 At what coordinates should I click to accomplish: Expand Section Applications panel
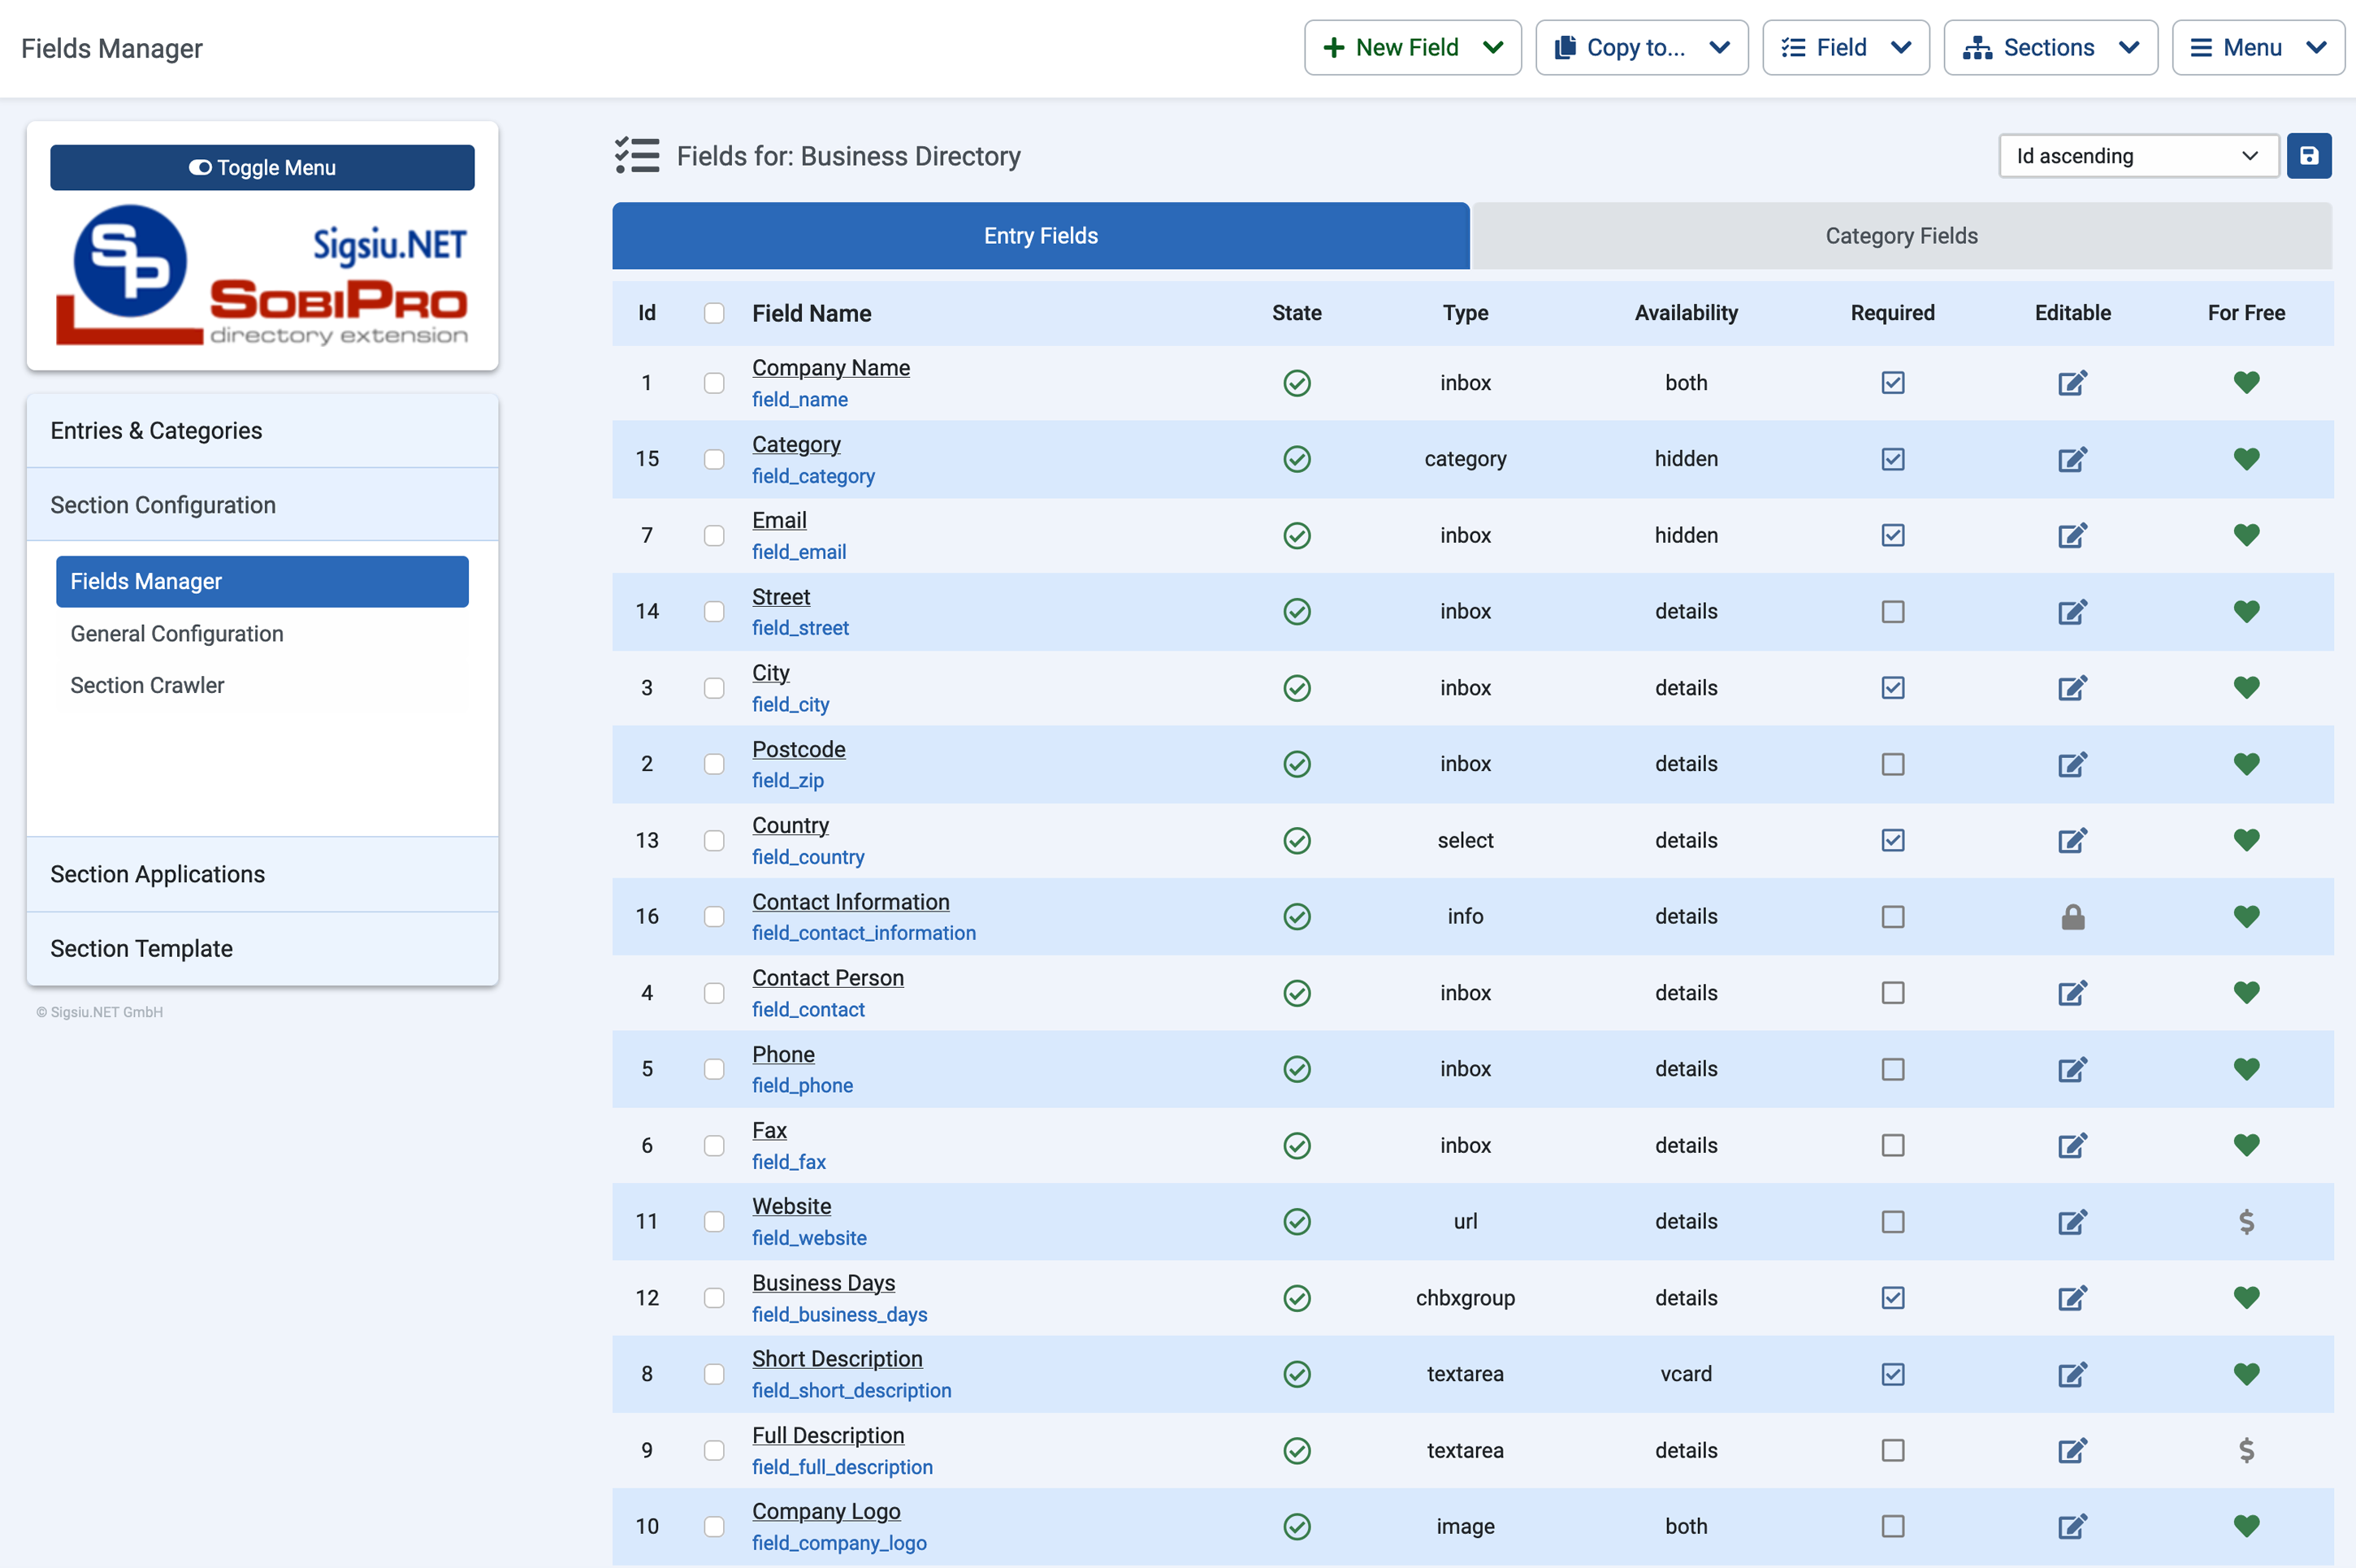[x=262, y=874]
